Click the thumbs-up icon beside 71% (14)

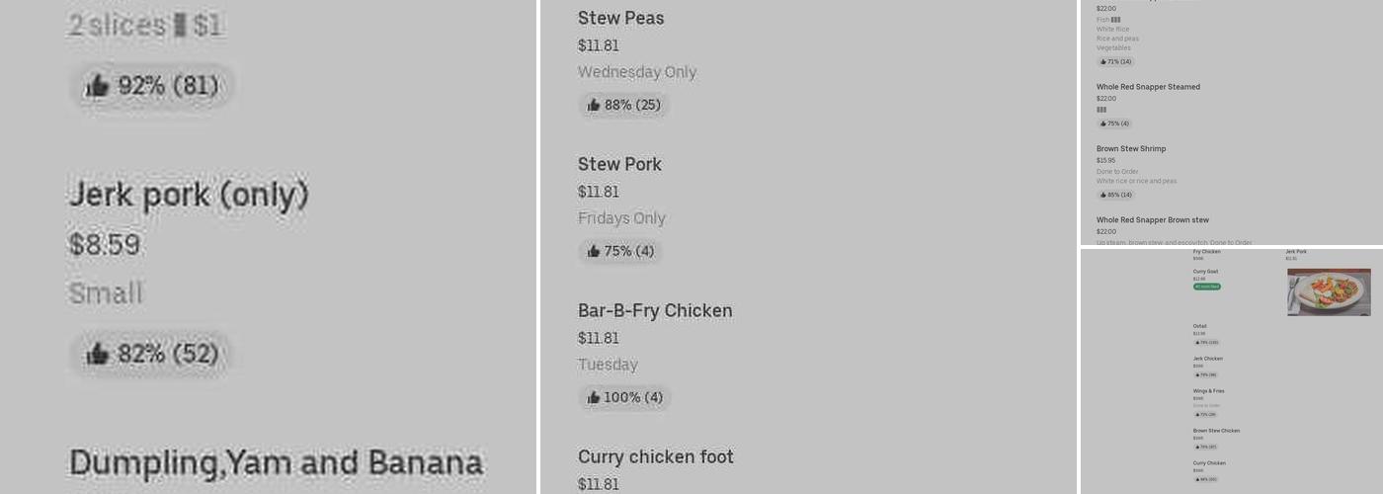click(1102, 61)
